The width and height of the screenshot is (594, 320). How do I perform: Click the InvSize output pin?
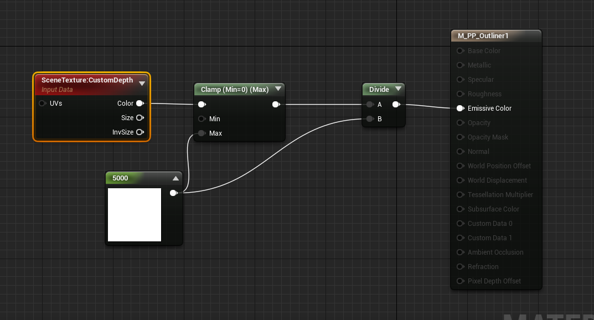[x=140, y=132]
